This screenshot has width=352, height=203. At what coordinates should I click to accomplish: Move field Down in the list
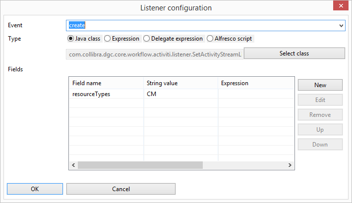coord(320,145)
